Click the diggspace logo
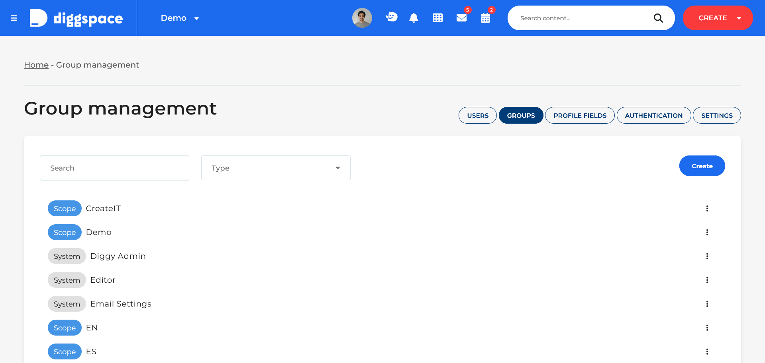This screenshot has width=765, height=363. [x=76, y=18]
